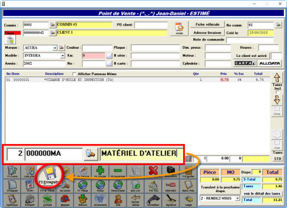Screen dimensions: 287x208
Task: Click the envelope icon under Client
Action: coord(10,39)
